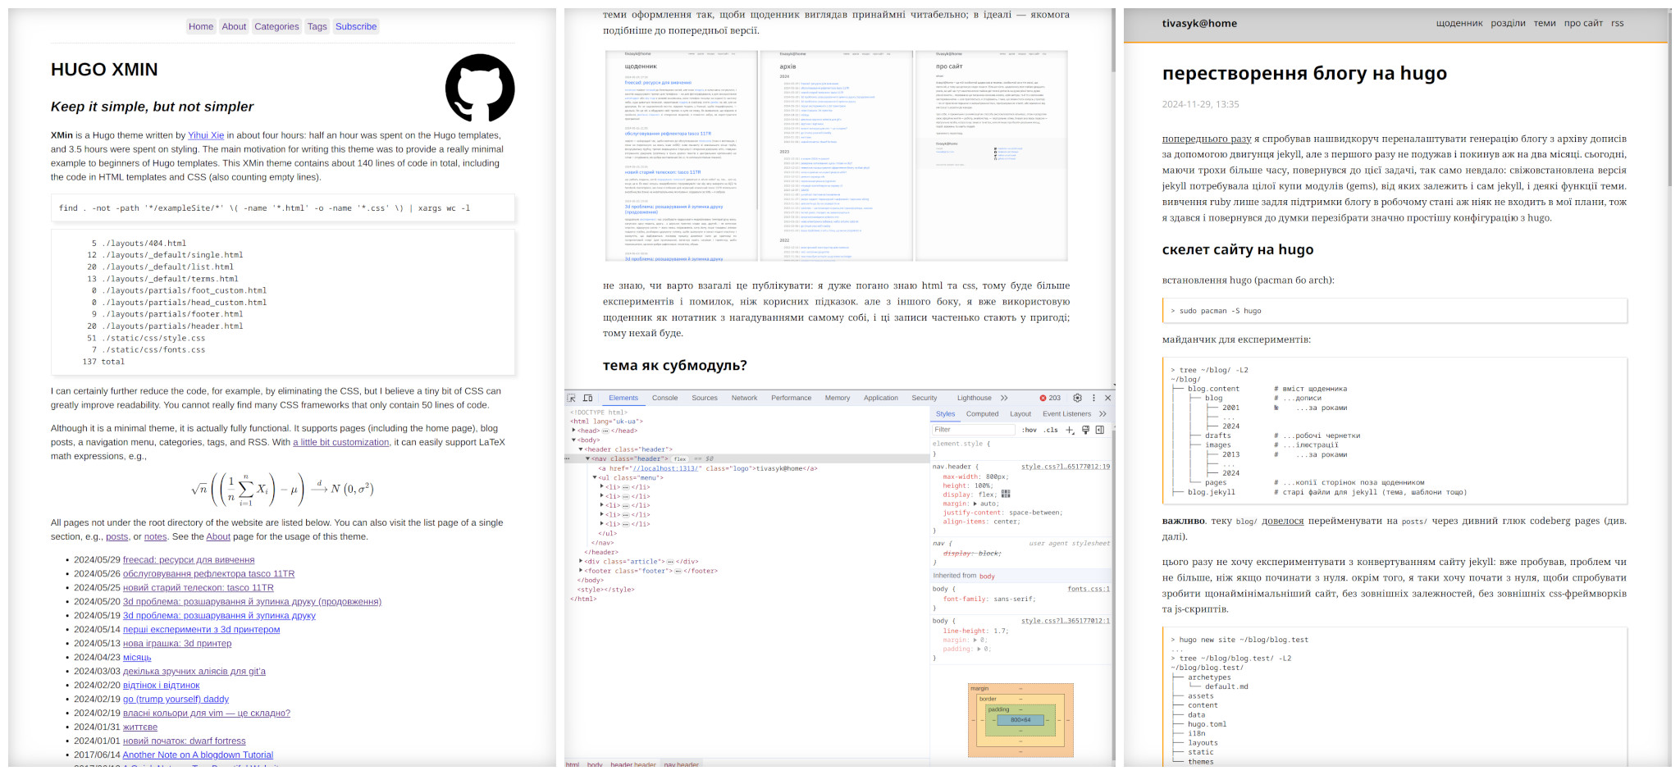Collapse the ul class="menu" node
Screen dimensions: 1680x775
595,477
